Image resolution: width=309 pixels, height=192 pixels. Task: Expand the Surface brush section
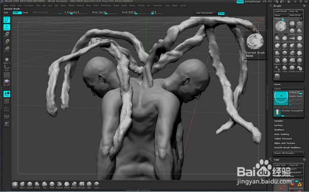(278, 125)
